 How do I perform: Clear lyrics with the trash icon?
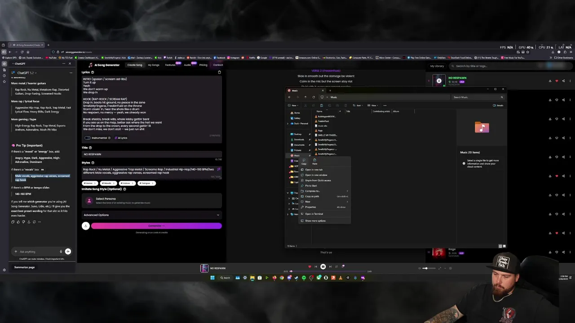click(x=219, y=72)
